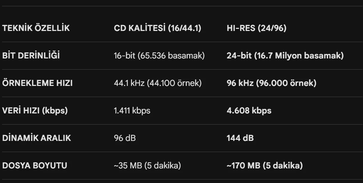Click the 144 dB value

pos(240,138)
